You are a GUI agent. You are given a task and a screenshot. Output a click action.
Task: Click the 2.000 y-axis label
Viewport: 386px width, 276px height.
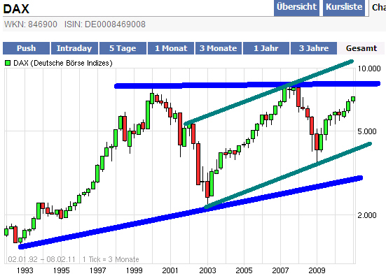(x=367, y=215)
